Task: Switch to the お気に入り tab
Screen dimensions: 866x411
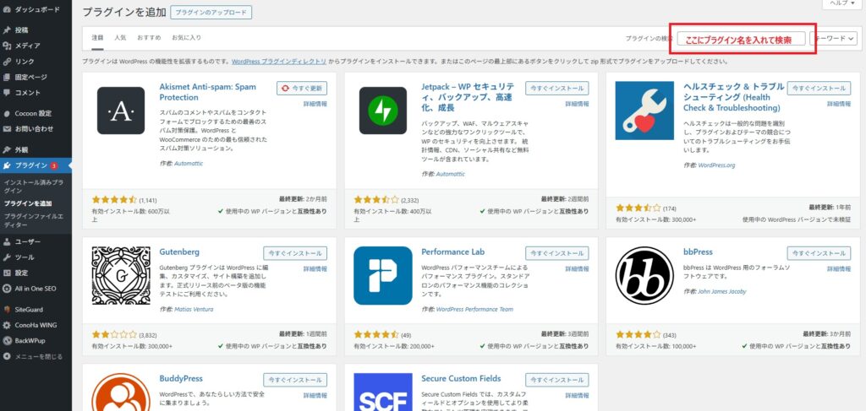Action: pos(186,38)
